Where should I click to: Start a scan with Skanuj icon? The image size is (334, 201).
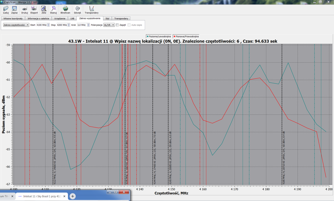[x=53, y=9]
